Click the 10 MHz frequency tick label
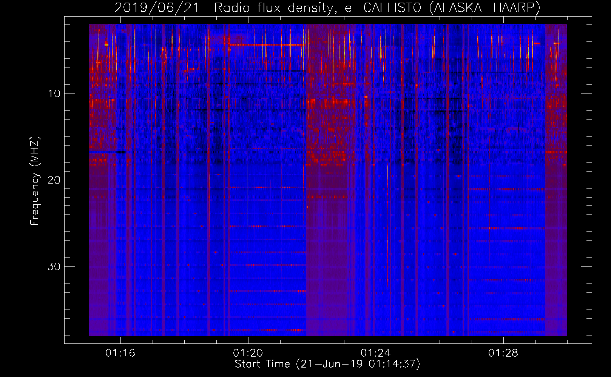 pyautogui.click(x=54, y=93)
